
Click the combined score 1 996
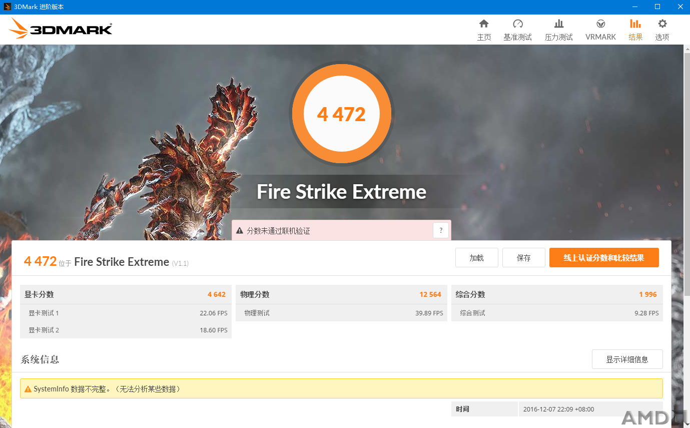[648, 294]
